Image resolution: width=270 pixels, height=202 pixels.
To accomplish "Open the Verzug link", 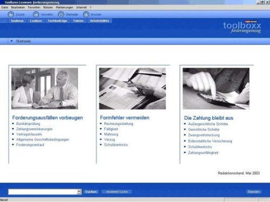I will [x=110, y=140].
